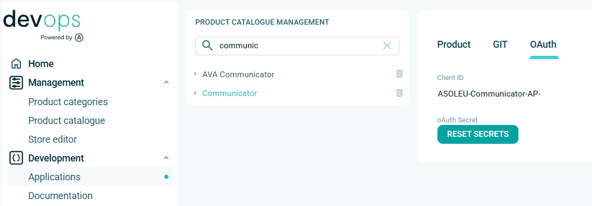Click the ASOLEU-Communicator-AP- client ID value
The width and height of the screenshot is (592, 206).
point(489,94)
